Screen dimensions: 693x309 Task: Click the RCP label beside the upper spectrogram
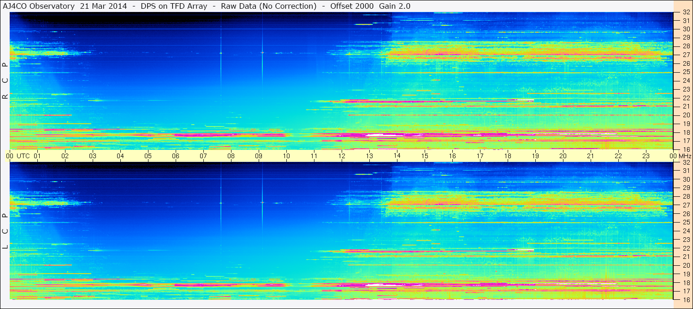[x=5, y=80]
